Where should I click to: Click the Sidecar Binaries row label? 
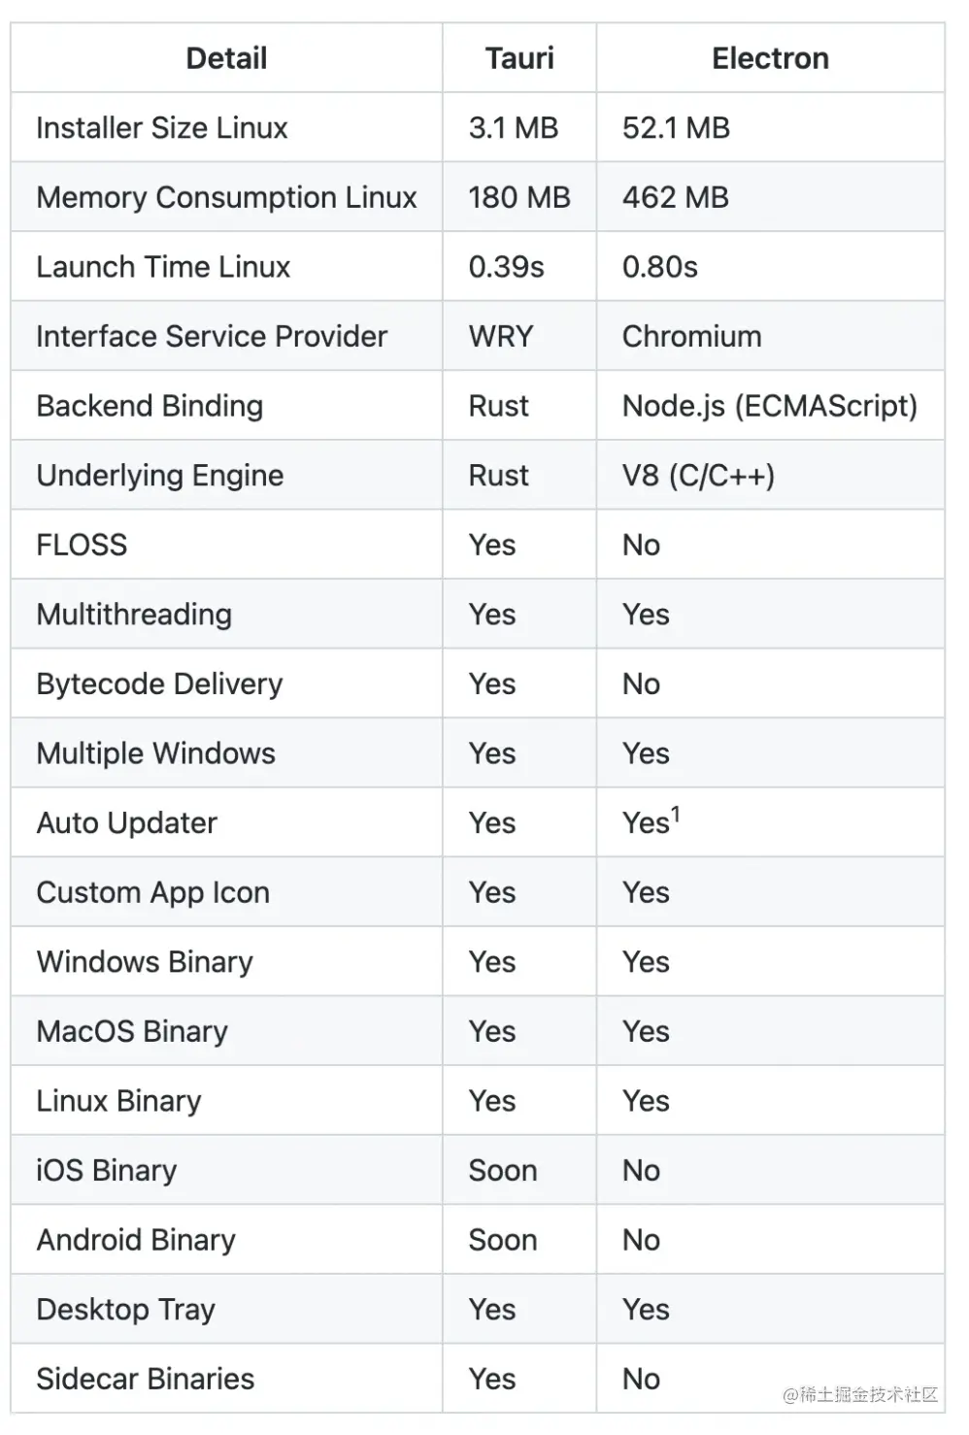pos(146,1380)
